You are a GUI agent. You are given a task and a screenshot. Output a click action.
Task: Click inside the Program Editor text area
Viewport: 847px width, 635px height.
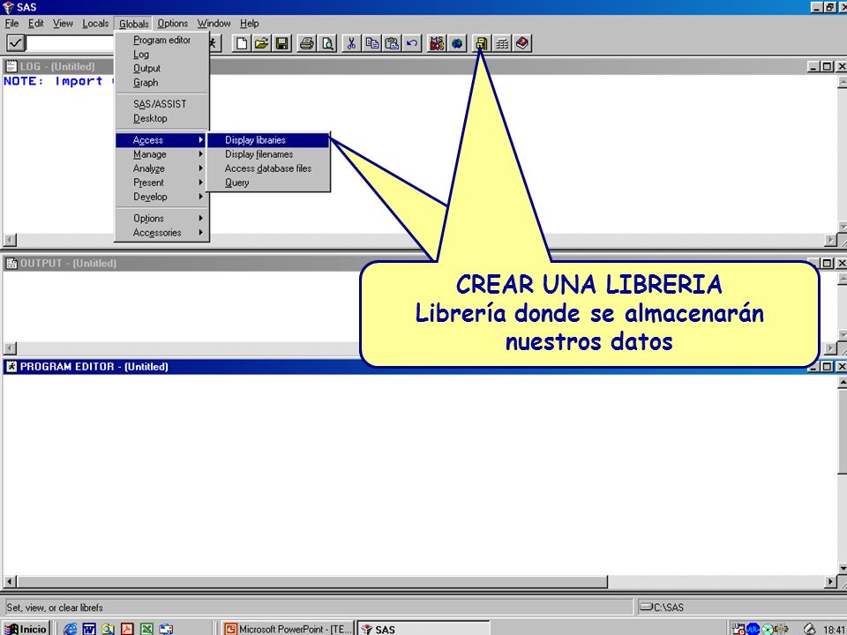click(x=418, y=474)
